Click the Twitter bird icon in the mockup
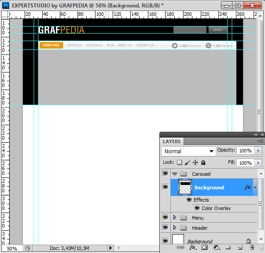This screenshot has height=253, width=265. [x=175, y=46]
